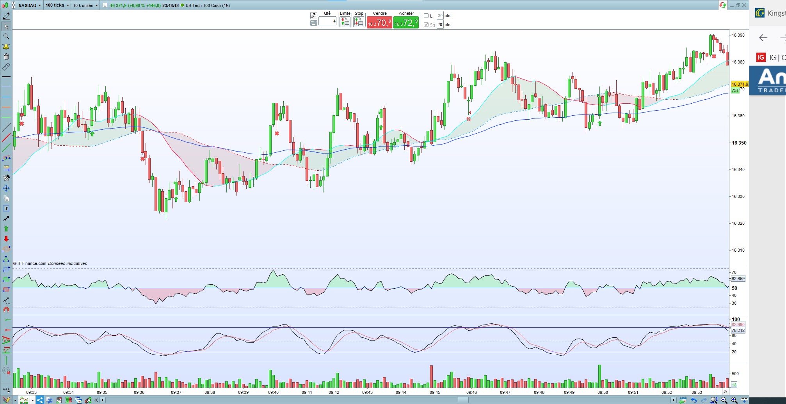
Task: Create a price alert with bell icon
Action: coord(6,46)
